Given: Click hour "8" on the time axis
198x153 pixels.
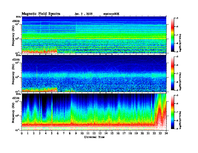Looking at the screenshot, I should point(70,133).
